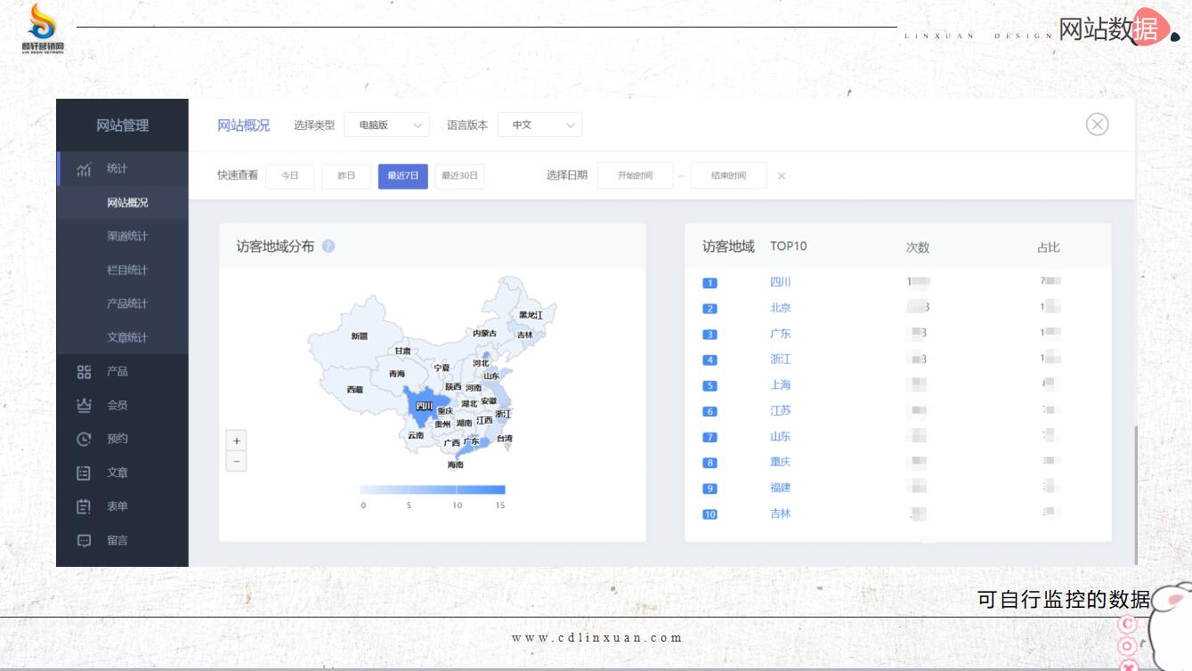Click the form icon in sidebar

[84, 506]
